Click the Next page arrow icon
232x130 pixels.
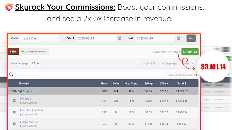click(192, 64)
